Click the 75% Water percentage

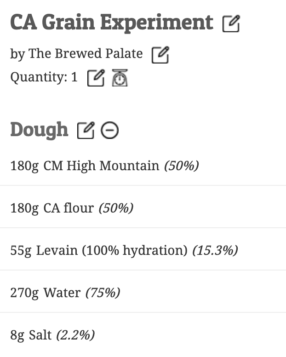[x=103, y=293]
